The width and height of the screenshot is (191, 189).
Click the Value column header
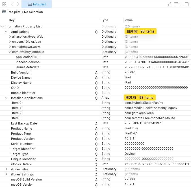click(x=129, y=20)
